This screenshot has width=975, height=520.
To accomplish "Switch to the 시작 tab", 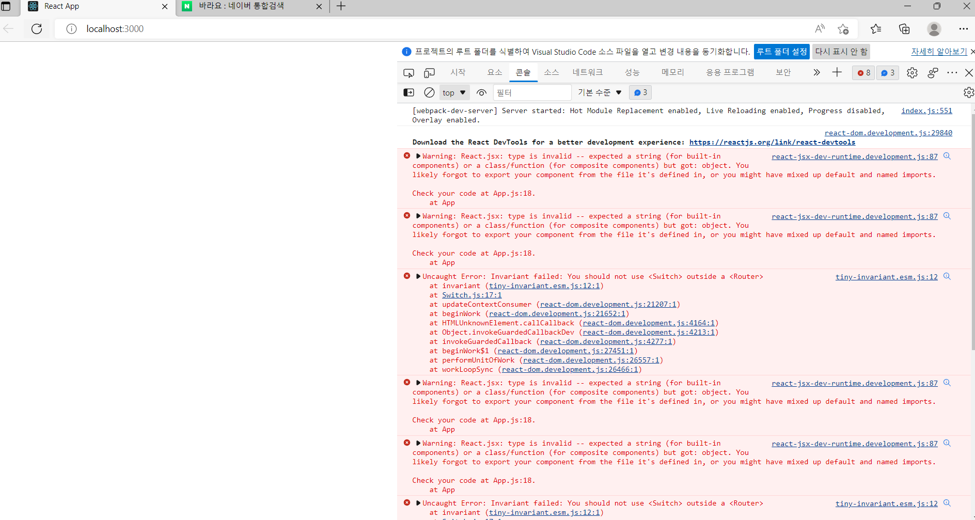I will (458, 72).
